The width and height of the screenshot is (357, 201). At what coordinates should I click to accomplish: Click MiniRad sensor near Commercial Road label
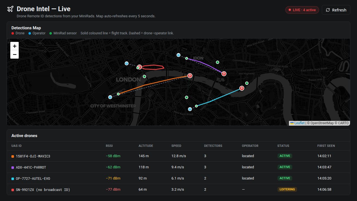218,62
